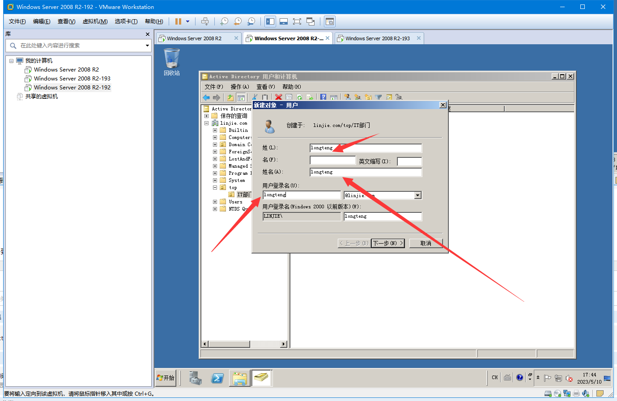Open the Recycle Bin desktop icon
617x401 pixels.
(172, 62)
